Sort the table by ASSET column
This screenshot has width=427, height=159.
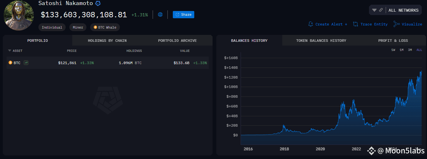pyautogui.click(x=15, y=51)
